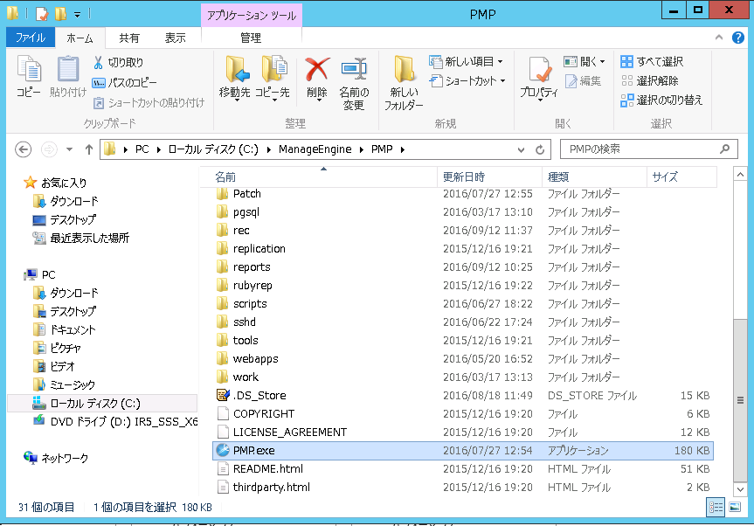Click the Refresh address bar icon

click(x=540, y=150)
